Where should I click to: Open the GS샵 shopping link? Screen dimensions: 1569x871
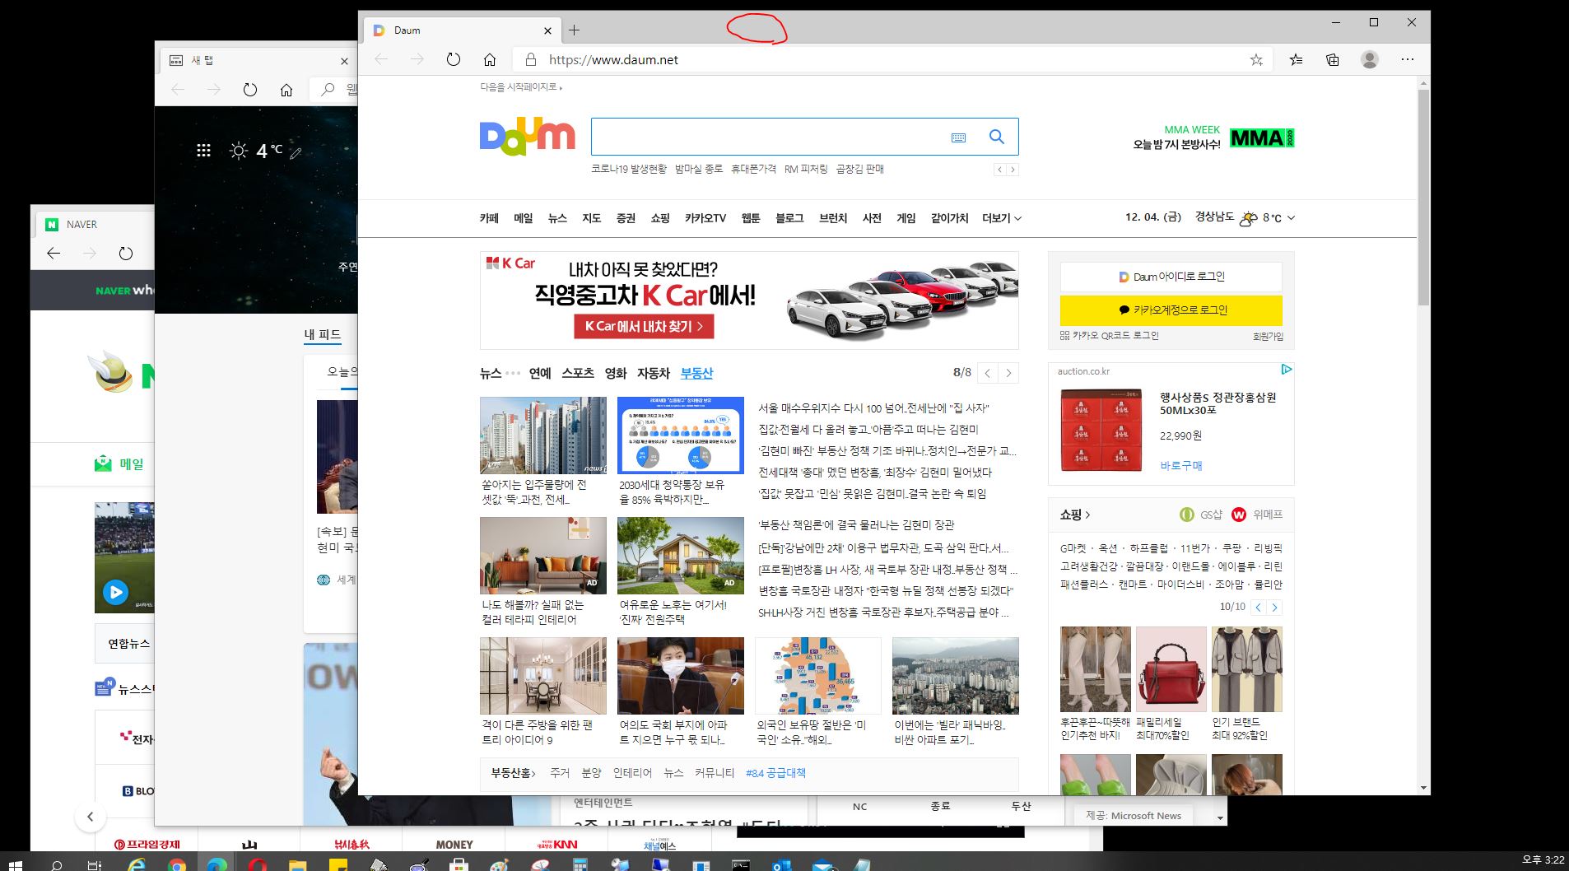pos(1201,515)
